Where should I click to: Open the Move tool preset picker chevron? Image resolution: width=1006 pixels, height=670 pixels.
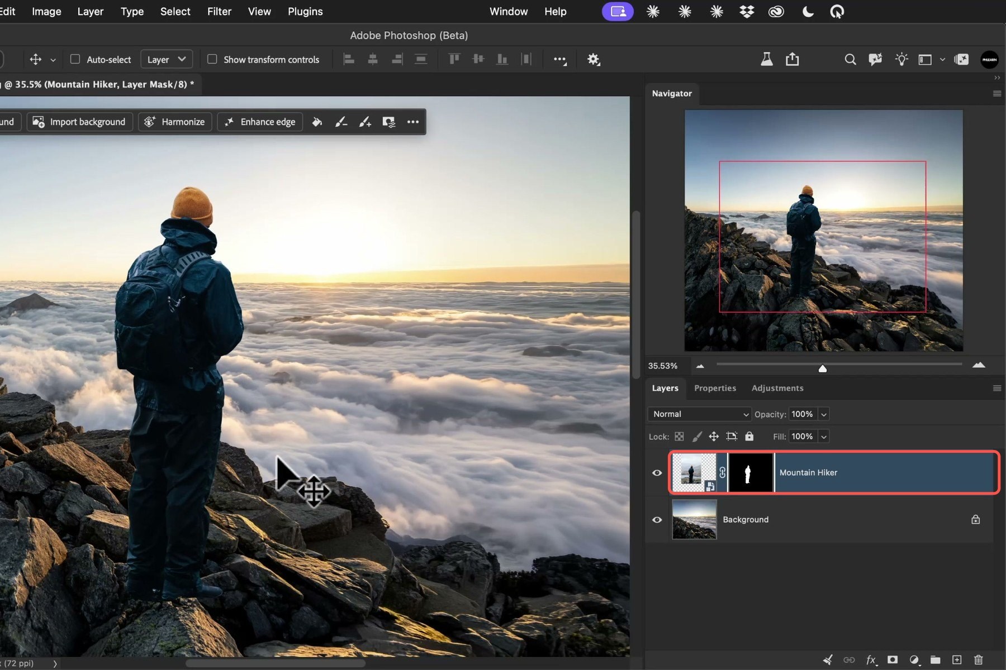click(53, 60)
